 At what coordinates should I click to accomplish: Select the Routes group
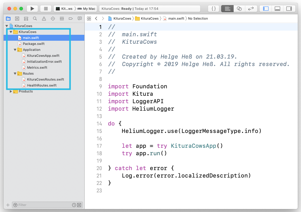pos(44,73)
